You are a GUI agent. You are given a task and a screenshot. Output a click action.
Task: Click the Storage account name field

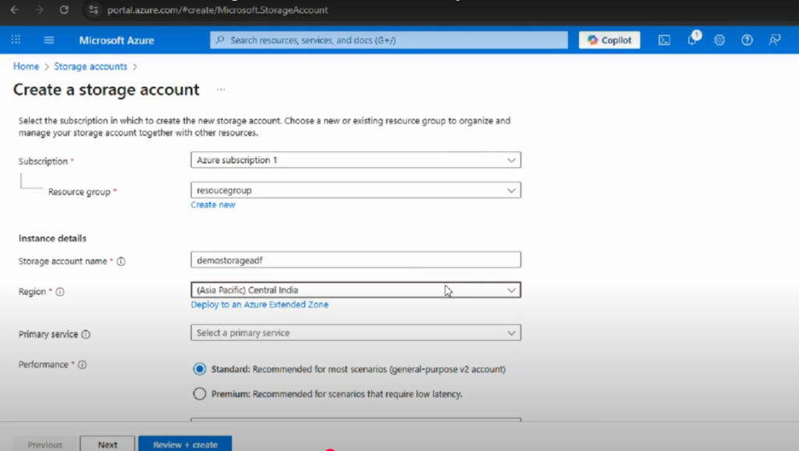click(356, 260)
